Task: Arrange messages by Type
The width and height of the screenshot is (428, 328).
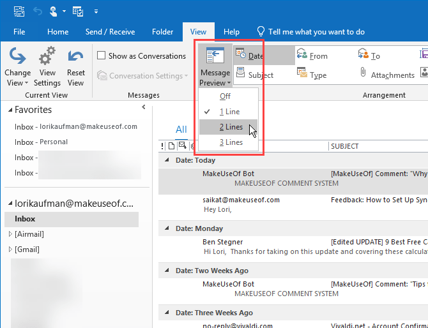Action: 312,75
